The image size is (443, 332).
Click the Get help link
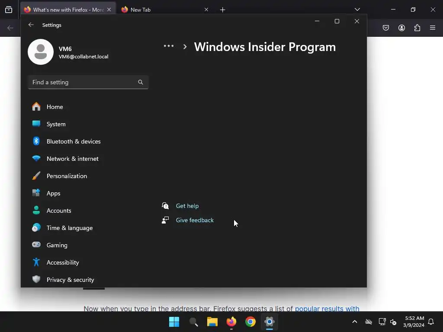tap(187, 206)
